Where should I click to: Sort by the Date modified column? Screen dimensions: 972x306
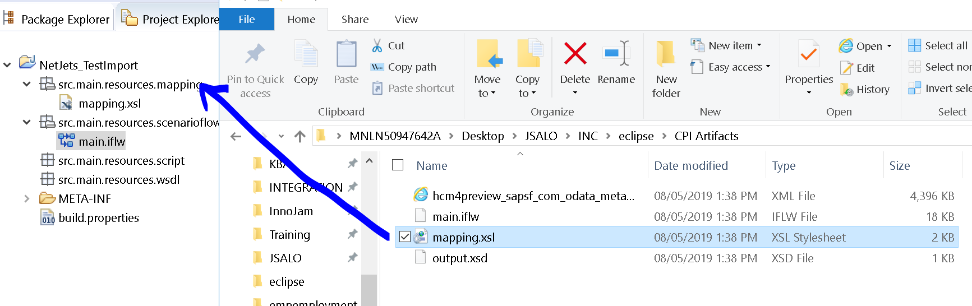691,166
